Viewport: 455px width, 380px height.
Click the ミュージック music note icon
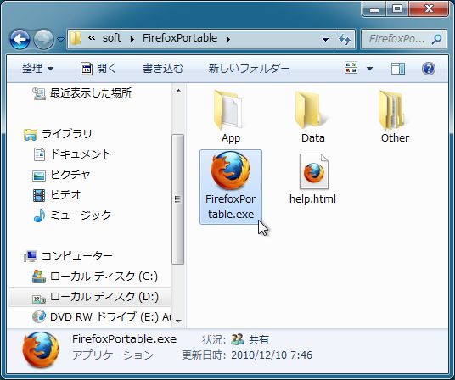pyautogui.click(x=39, y=215)
